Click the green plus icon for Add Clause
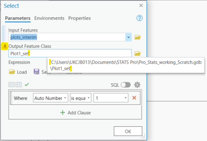 [62, 112]
